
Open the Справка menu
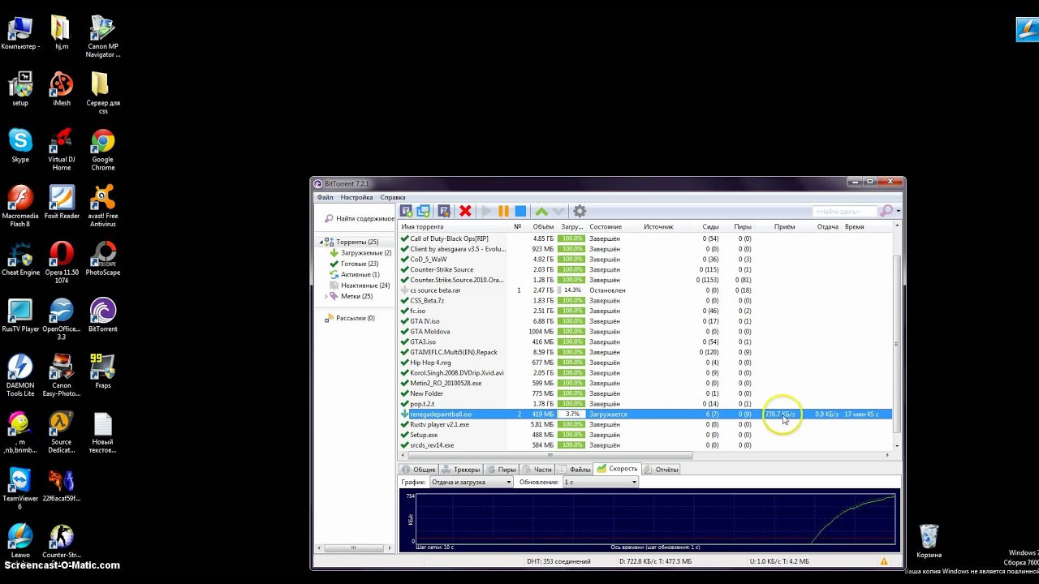point(393,197)
